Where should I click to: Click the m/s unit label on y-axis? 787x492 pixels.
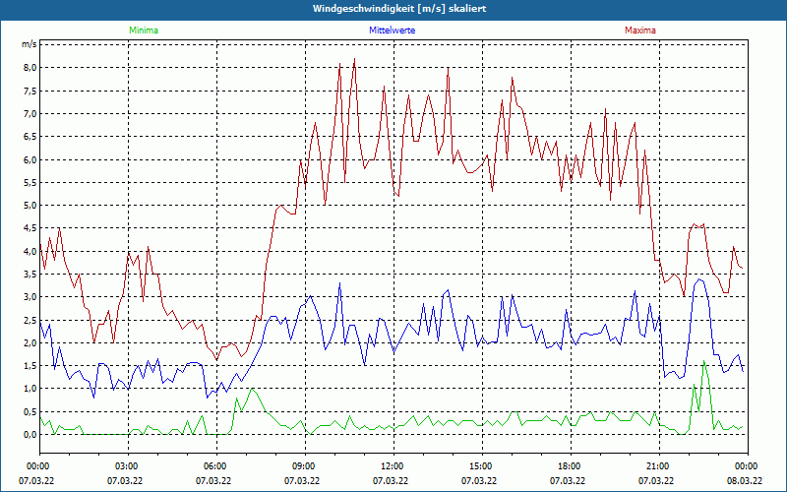(29, 45)
